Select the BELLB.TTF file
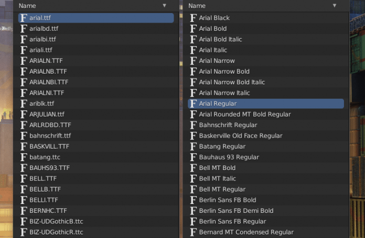 (96, 189)
